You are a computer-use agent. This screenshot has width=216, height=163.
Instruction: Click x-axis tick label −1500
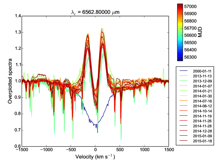point(22,150)
